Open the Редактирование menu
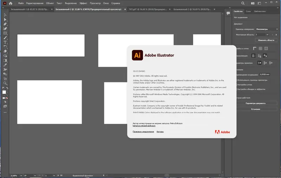The height and width of the screenshot is (178, 281). click(35, 3)
